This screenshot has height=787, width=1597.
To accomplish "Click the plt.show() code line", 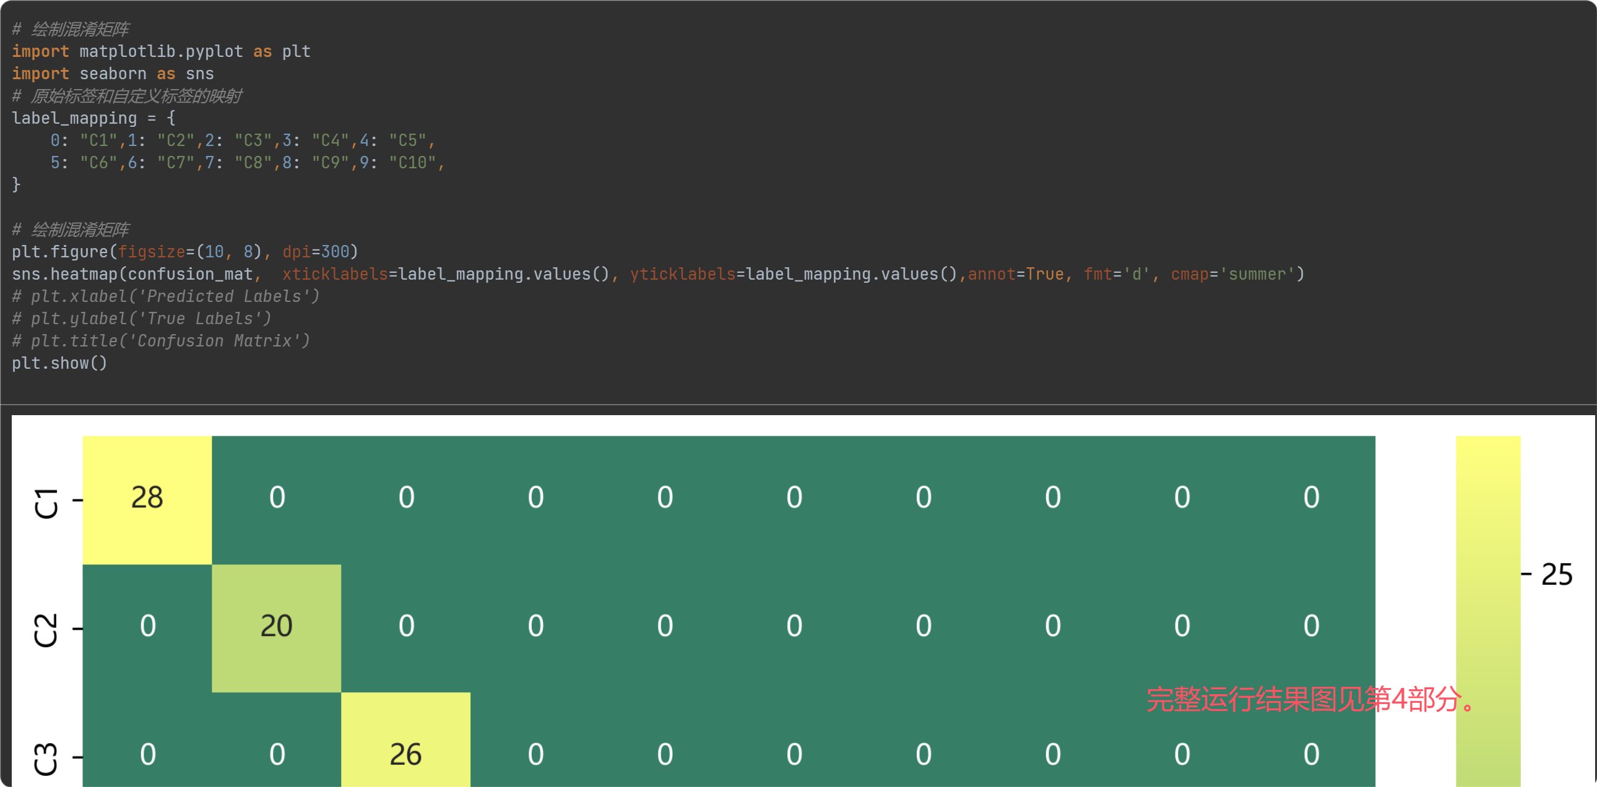I will point(59,363).
